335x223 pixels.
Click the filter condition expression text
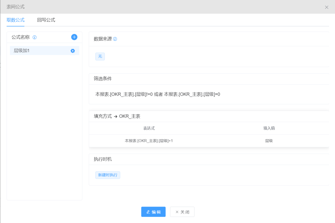[x=158, y=94]
